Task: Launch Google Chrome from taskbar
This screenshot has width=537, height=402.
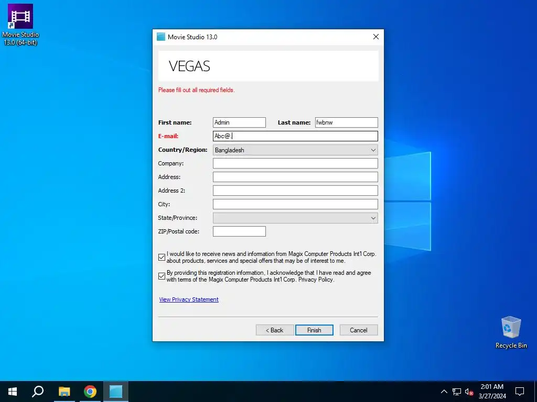Action: tap(90, 392)
